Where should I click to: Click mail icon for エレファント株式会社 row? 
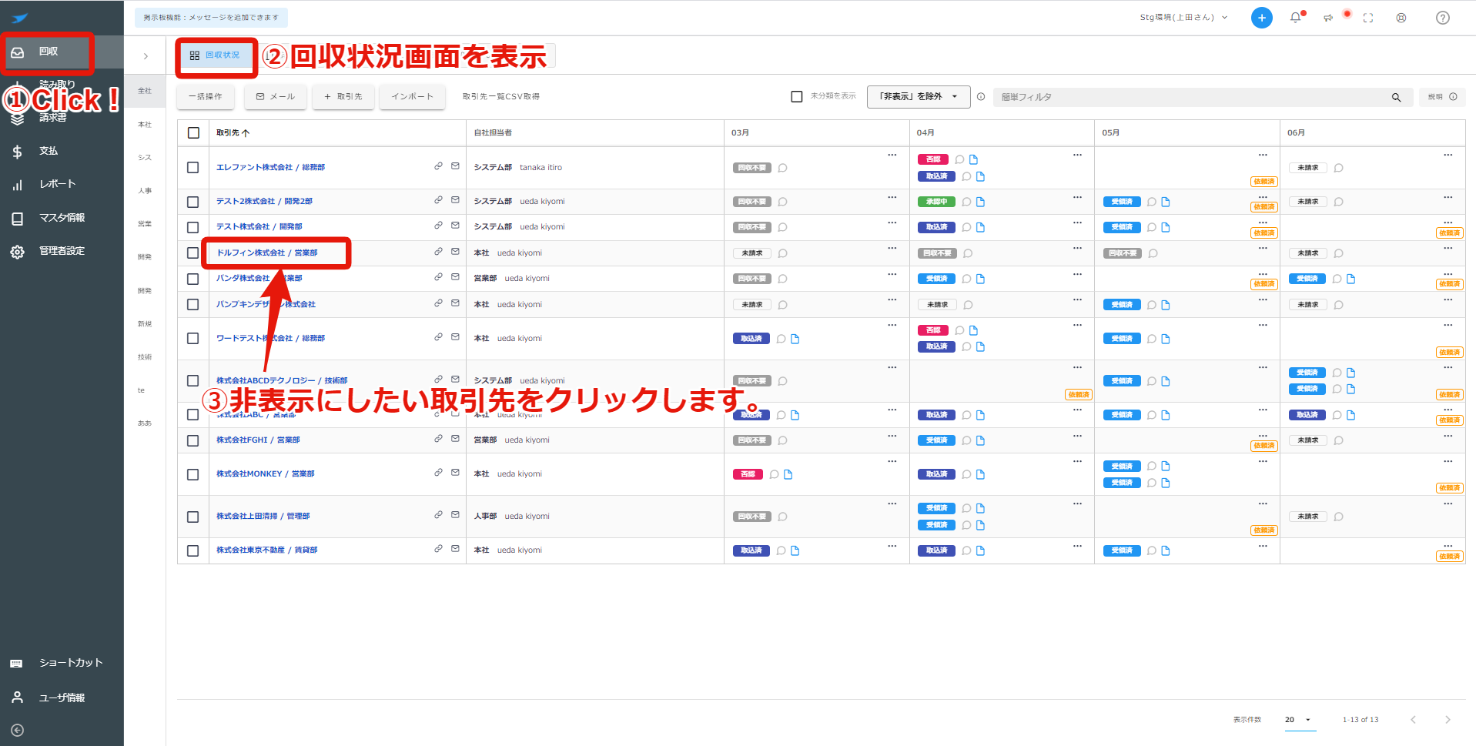point(455,166)
